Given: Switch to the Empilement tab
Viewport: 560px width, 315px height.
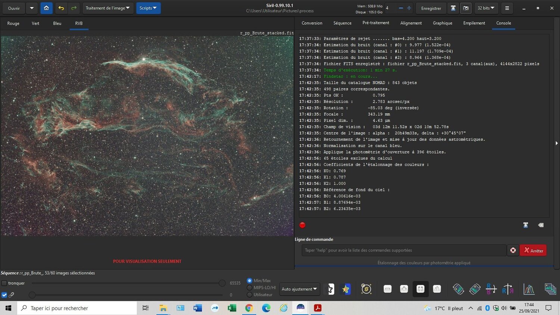Looking at the screenshot, I should (x=474, y=23).
